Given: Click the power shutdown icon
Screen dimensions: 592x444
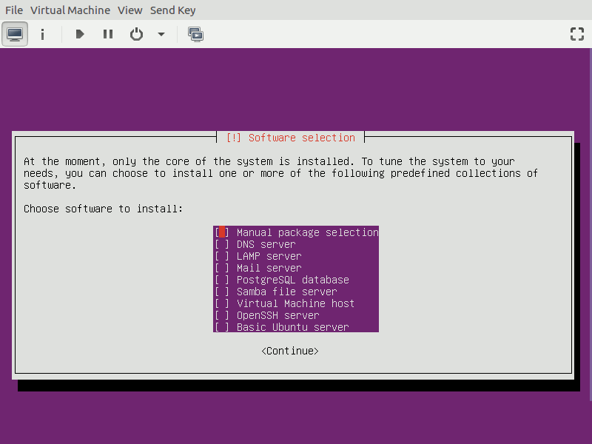Looking at the screenshot, I should (136, 34).
